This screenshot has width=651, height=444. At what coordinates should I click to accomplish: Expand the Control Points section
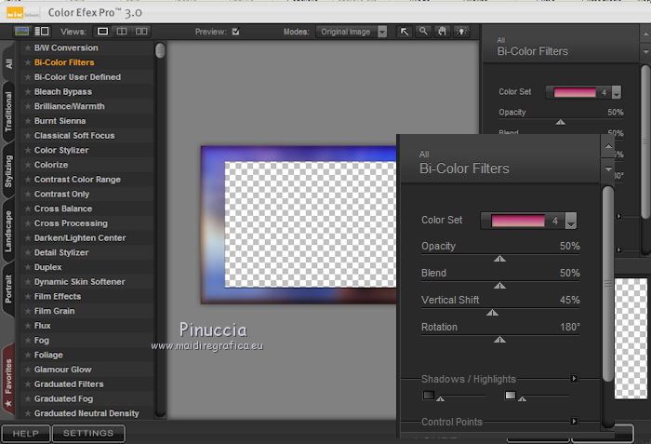[574, 422]
